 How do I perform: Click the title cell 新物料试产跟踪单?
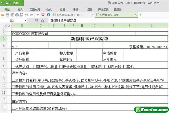pyautogui.click(x=90, y=39)
